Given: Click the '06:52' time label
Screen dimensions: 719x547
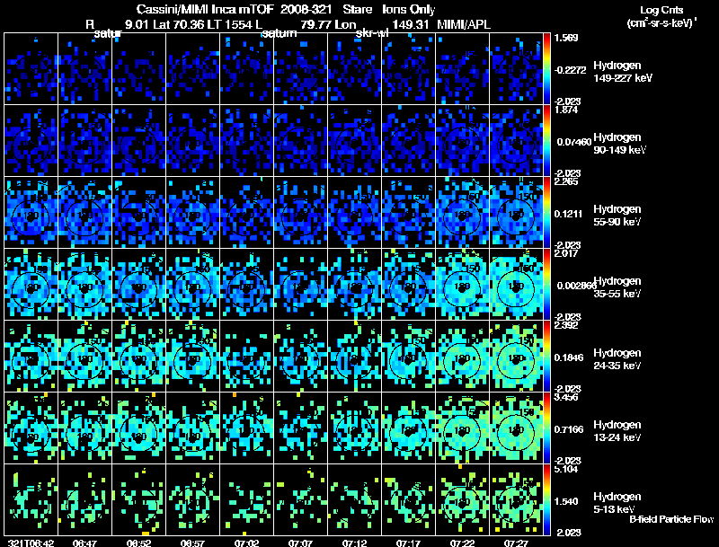Looking at the screenshot, I should click(138, 543).
